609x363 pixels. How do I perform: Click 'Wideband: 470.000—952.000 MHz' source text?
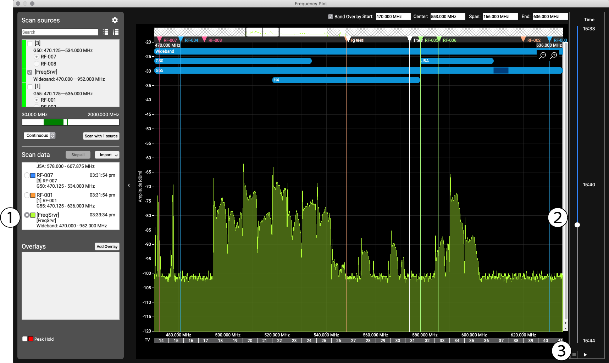pyautogui.click(x=69, y=79)
